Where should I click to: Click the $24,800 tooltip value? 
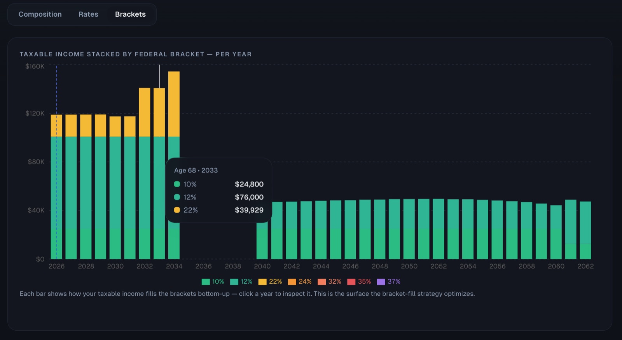[249, 184]
